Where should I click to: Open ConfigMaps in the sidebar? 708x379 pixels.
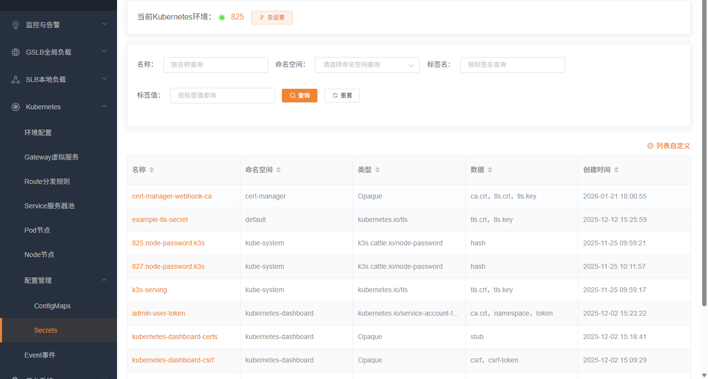[52, 306]
